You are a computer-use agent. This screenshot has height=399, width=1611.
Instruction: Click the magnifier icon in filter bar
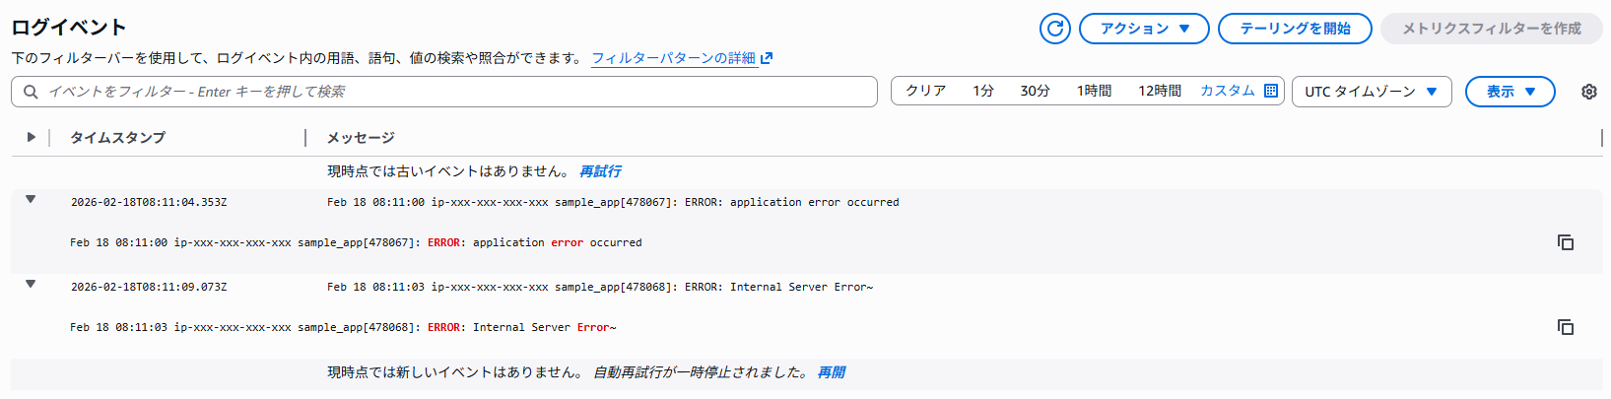point(31,92)
